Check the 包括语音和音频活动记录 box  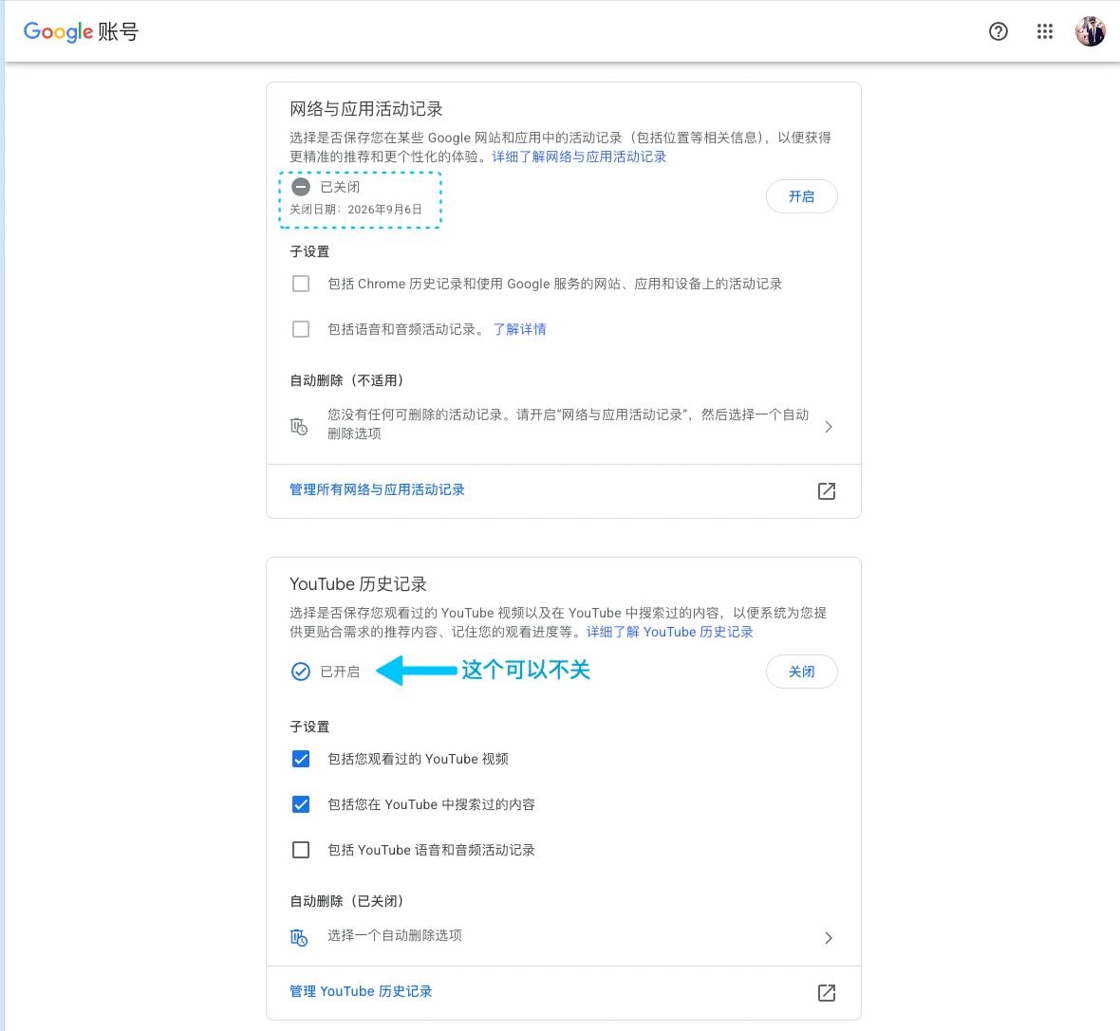[301, 329]
